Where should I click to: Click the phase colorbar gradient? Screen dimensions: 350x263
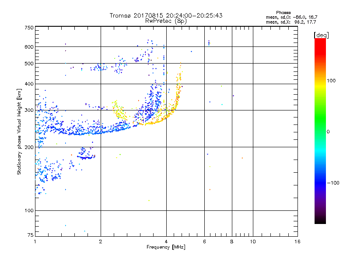coord(320,131)
